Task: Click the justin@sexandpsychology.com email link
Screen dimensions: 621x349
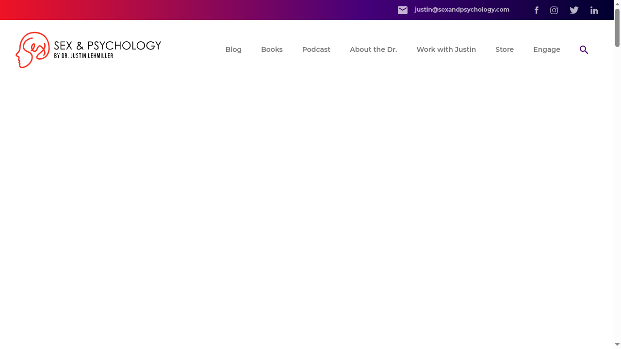Action: 461,10
